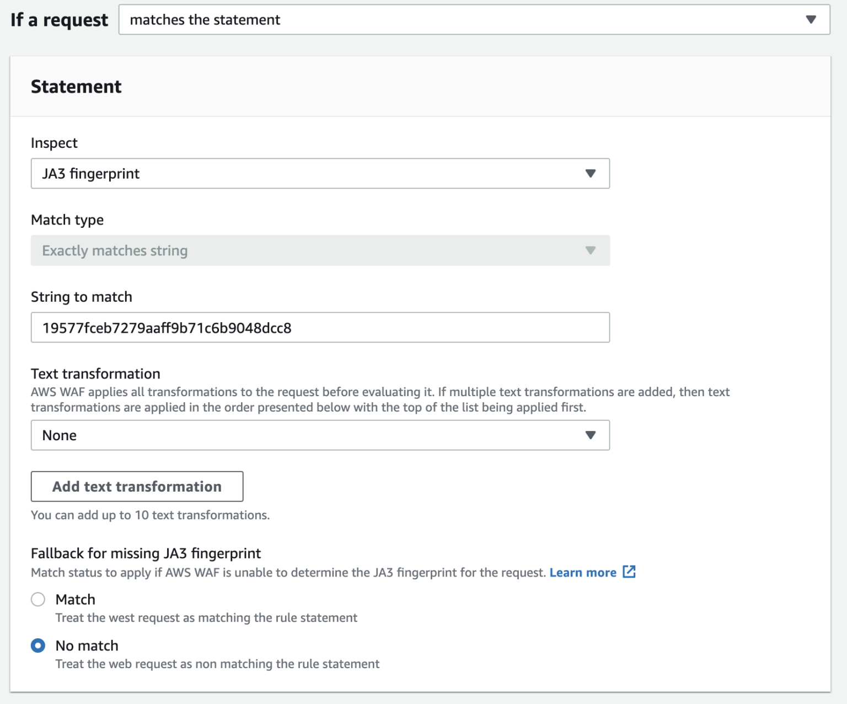847x704 pixels.
Task: Open the external link icon beside Learn more
Action: click(x=629, y=572)
